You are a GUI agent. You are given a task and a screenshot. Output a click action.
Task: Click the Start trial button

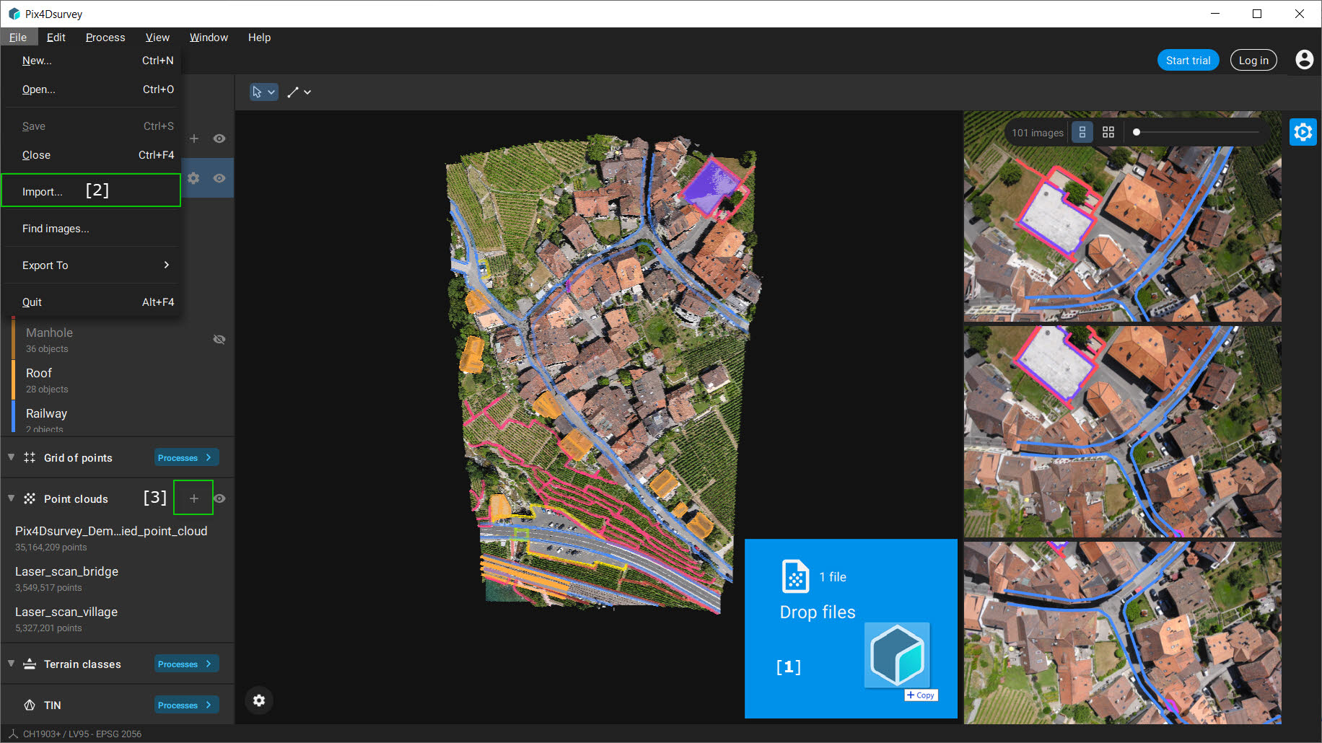tap(1188, 60)
